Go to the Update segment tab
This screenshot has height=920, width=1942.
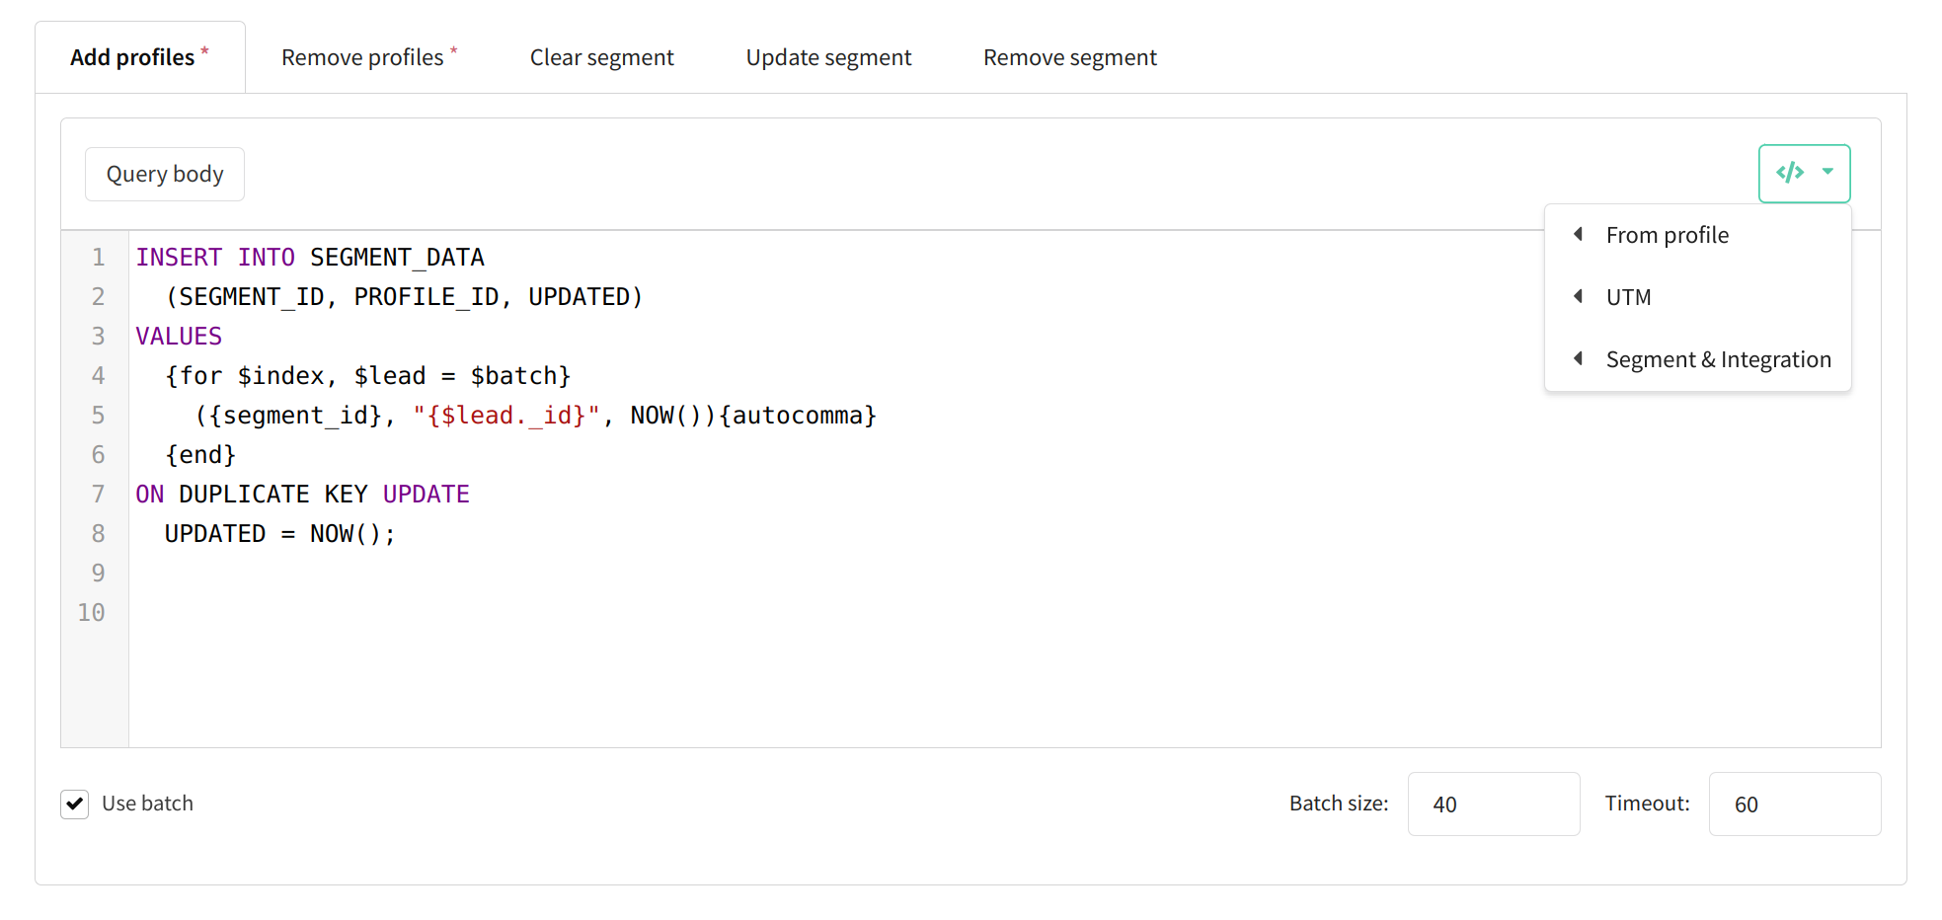click(828, 57)
